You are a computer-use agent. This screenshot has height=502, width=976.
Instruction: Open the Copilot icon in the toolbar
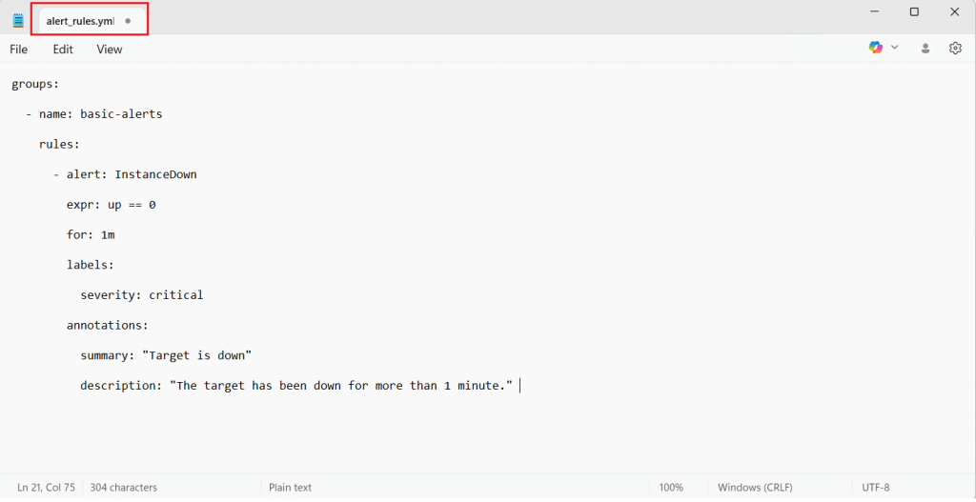coord(876,48)
